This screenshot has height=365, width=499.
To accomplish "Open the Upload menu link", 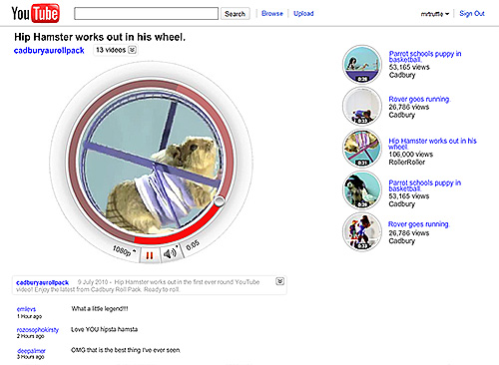I will coord(303,13).
